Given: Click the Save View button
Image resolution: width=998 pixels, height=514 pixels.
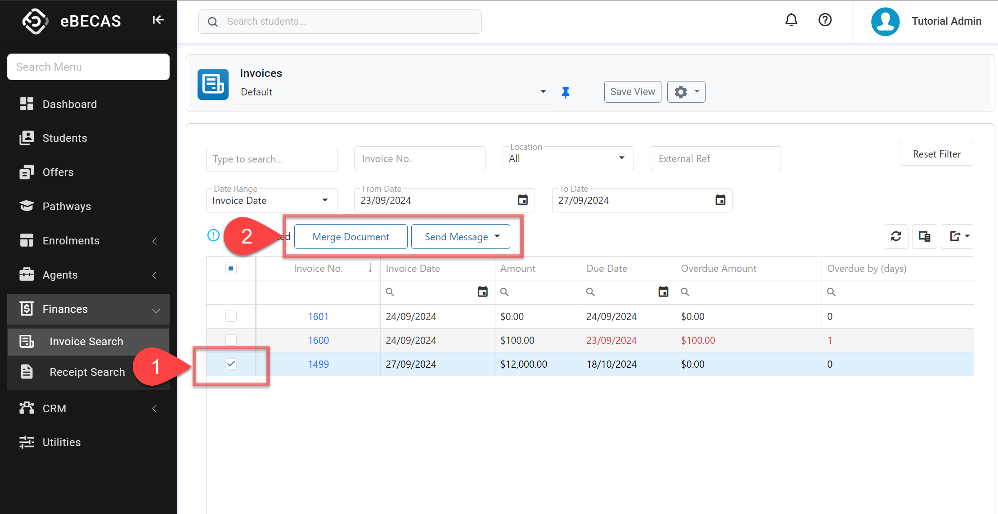Looking at the screenshot, I should (x=633, y=92).
